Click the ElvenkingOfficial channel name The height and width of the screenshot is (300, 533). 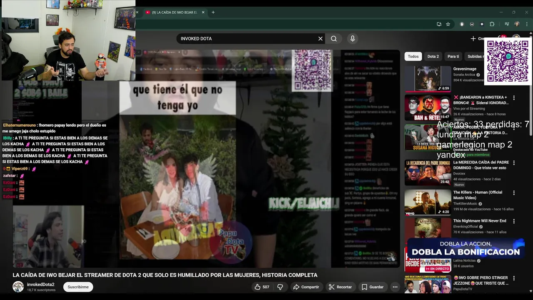pos(466,227)
